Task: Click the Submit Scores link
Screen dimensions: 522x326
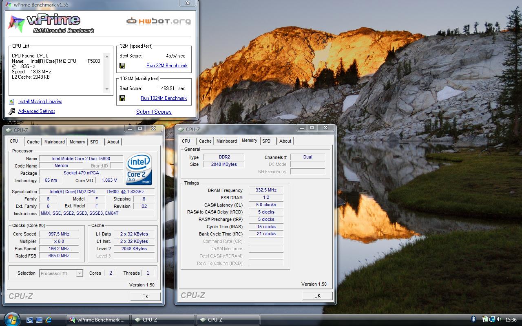Action: click(x=154, y=112)
